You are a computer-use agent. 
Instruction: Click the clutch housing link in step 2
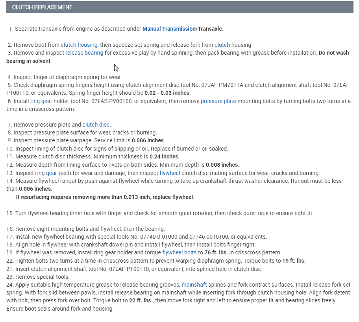tap(79, 45)
